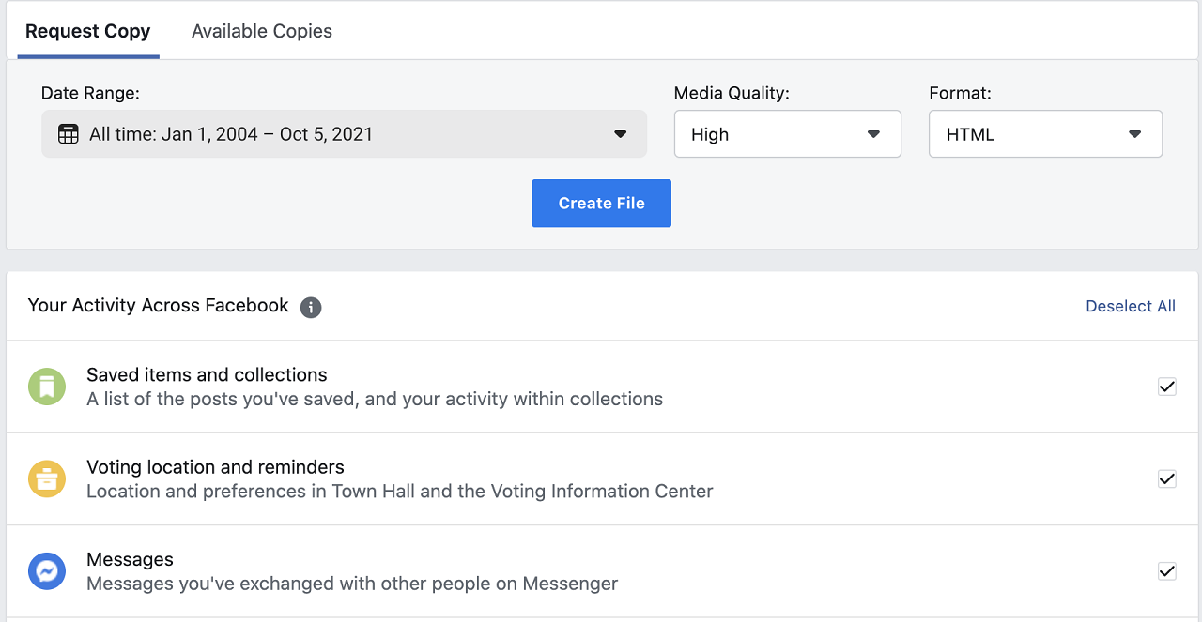The image size is (1202, 622).
Task: Click the Deselect All link
Action: pos(1130,306)
